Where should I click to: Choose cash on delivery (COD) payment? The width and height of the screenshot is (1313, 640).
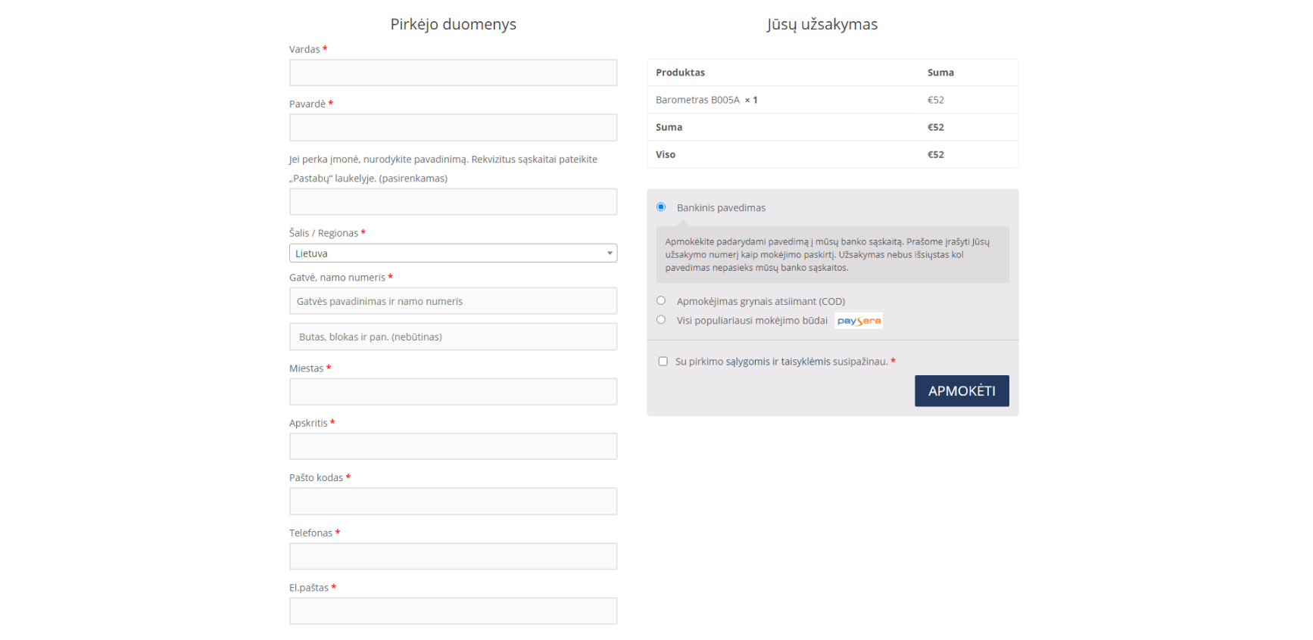click(x=661, y=300)
